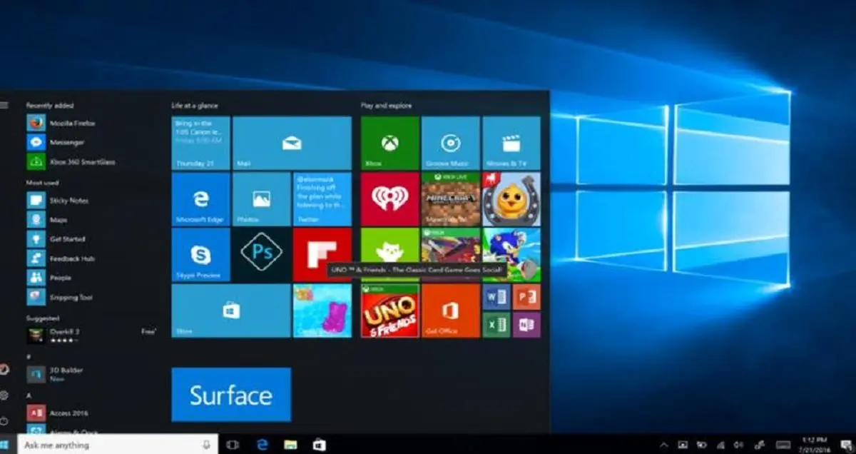
Task: Launch the UNO & Friends game tile
Action: coord(389,312)
